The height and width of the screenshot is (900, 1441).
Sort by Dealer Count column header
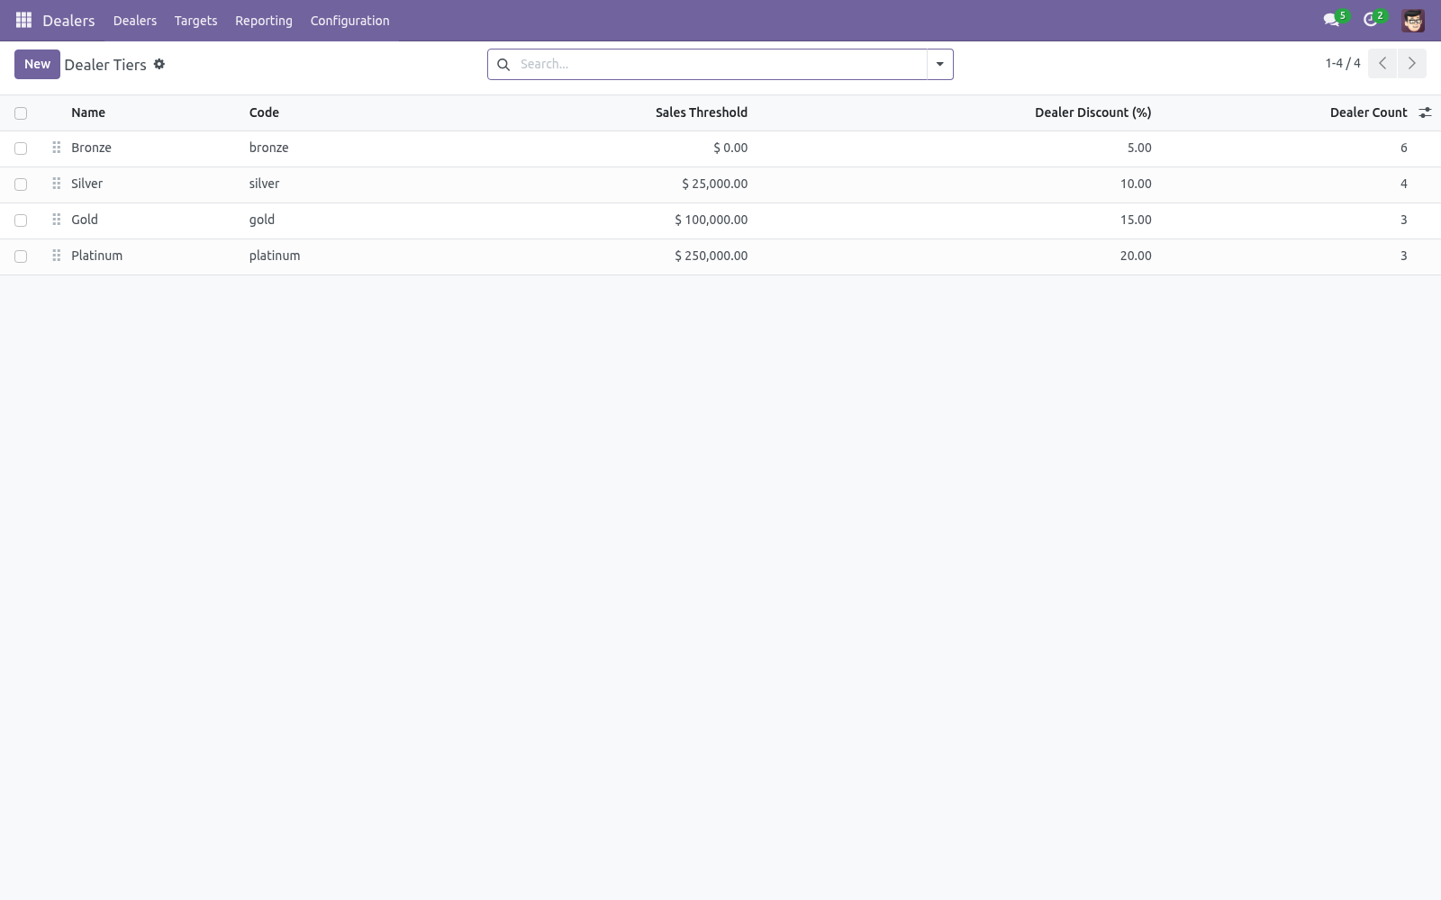1368,112
